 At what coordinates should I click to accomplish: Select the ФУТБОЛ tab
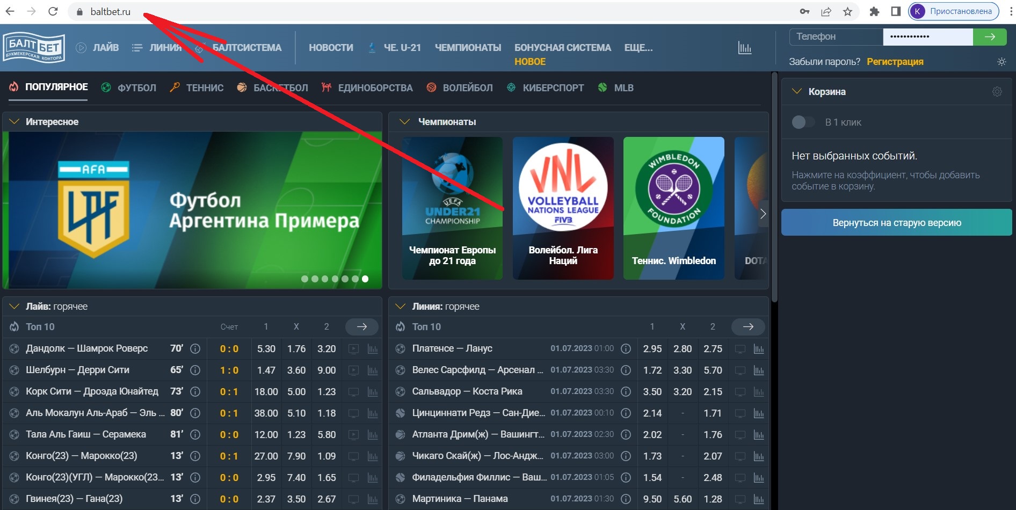click(x=129, y=88)
